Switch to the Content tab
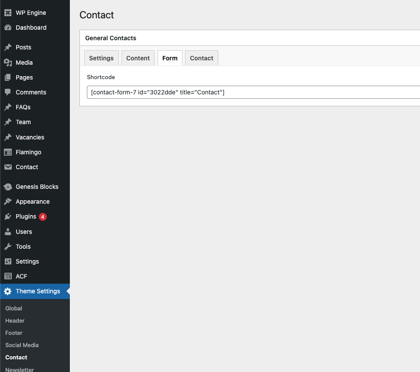Image resolution: width=420 pixels, height=372 pixels. pyautogui.click(x=138, y=58)
